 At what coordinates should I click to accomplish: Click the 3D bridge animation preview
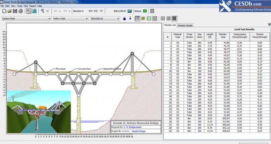(39, 112)
